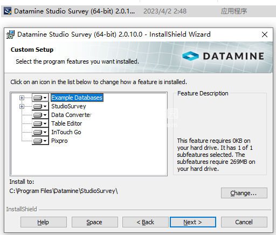Select Datamine Studio Survey file icon in explorer

8,11
